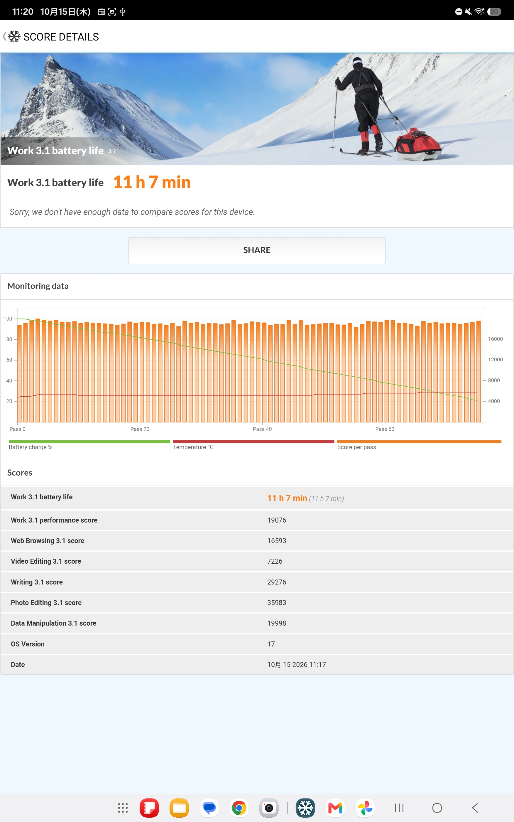Tap the recent apps navigation button
This screenshot has height=822, width=514.
[399, 808]
